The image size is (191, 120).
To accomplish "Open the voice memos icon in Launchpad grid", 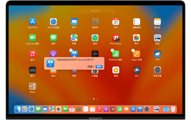I will (x=95, y=54).
